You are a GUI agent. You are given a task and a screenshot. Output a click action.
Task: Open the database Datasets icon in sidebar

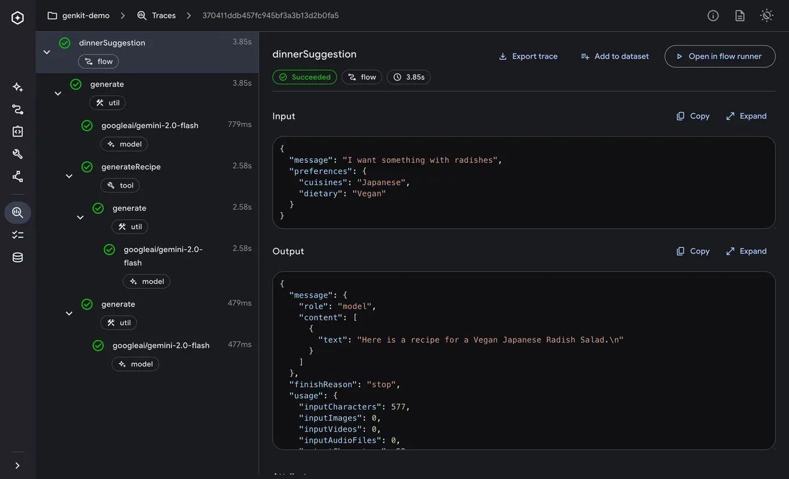pos(17,257)
